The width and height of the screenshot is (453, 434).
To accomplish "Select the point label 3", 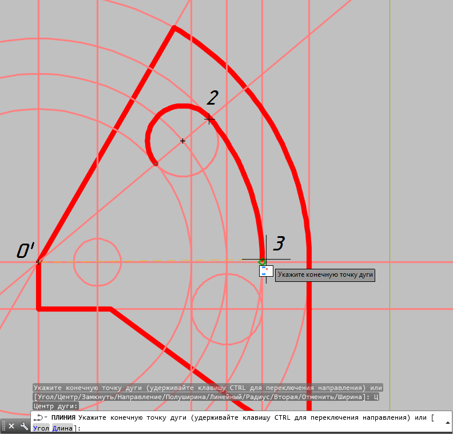I will click(x=278, y=244).
